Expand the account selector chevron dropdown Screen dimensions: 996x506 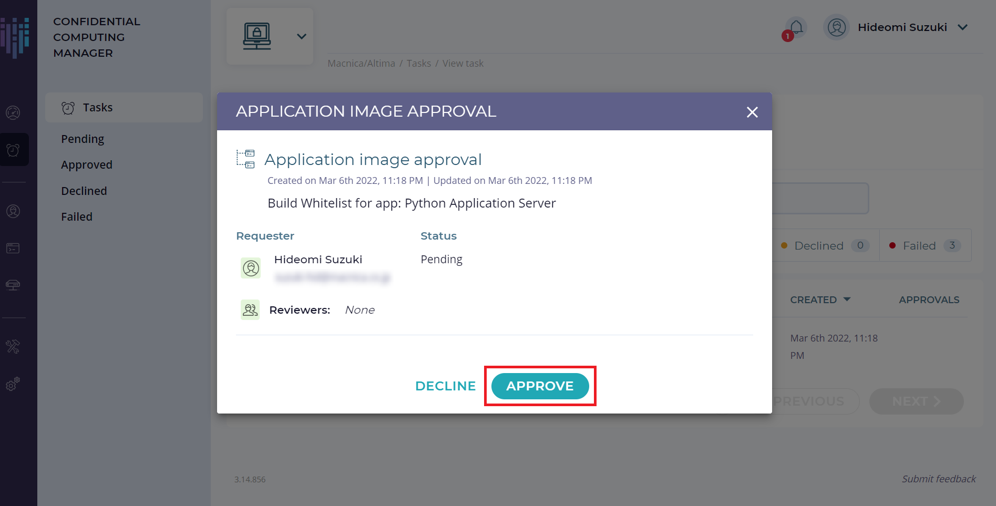[301, 36]
